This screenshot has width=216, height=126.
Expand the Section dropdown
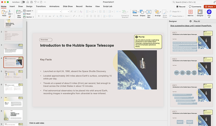click(29, 17)
